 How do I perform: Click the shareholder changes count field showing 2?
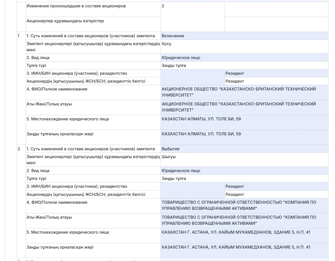coord(192,16)
